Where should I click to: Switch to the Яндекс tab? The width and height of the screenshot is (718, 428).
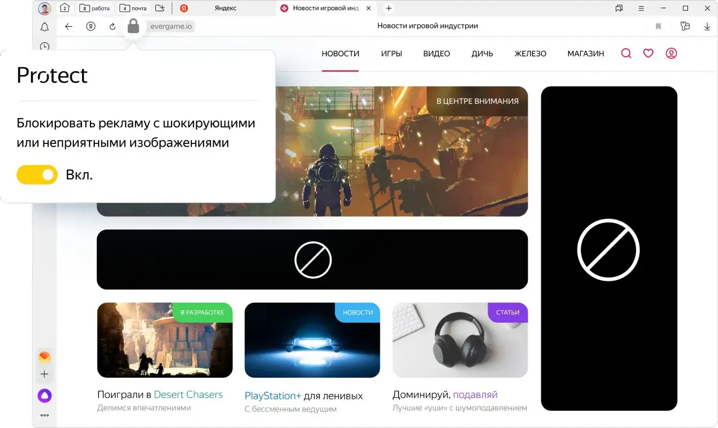(x=225, y=8)
